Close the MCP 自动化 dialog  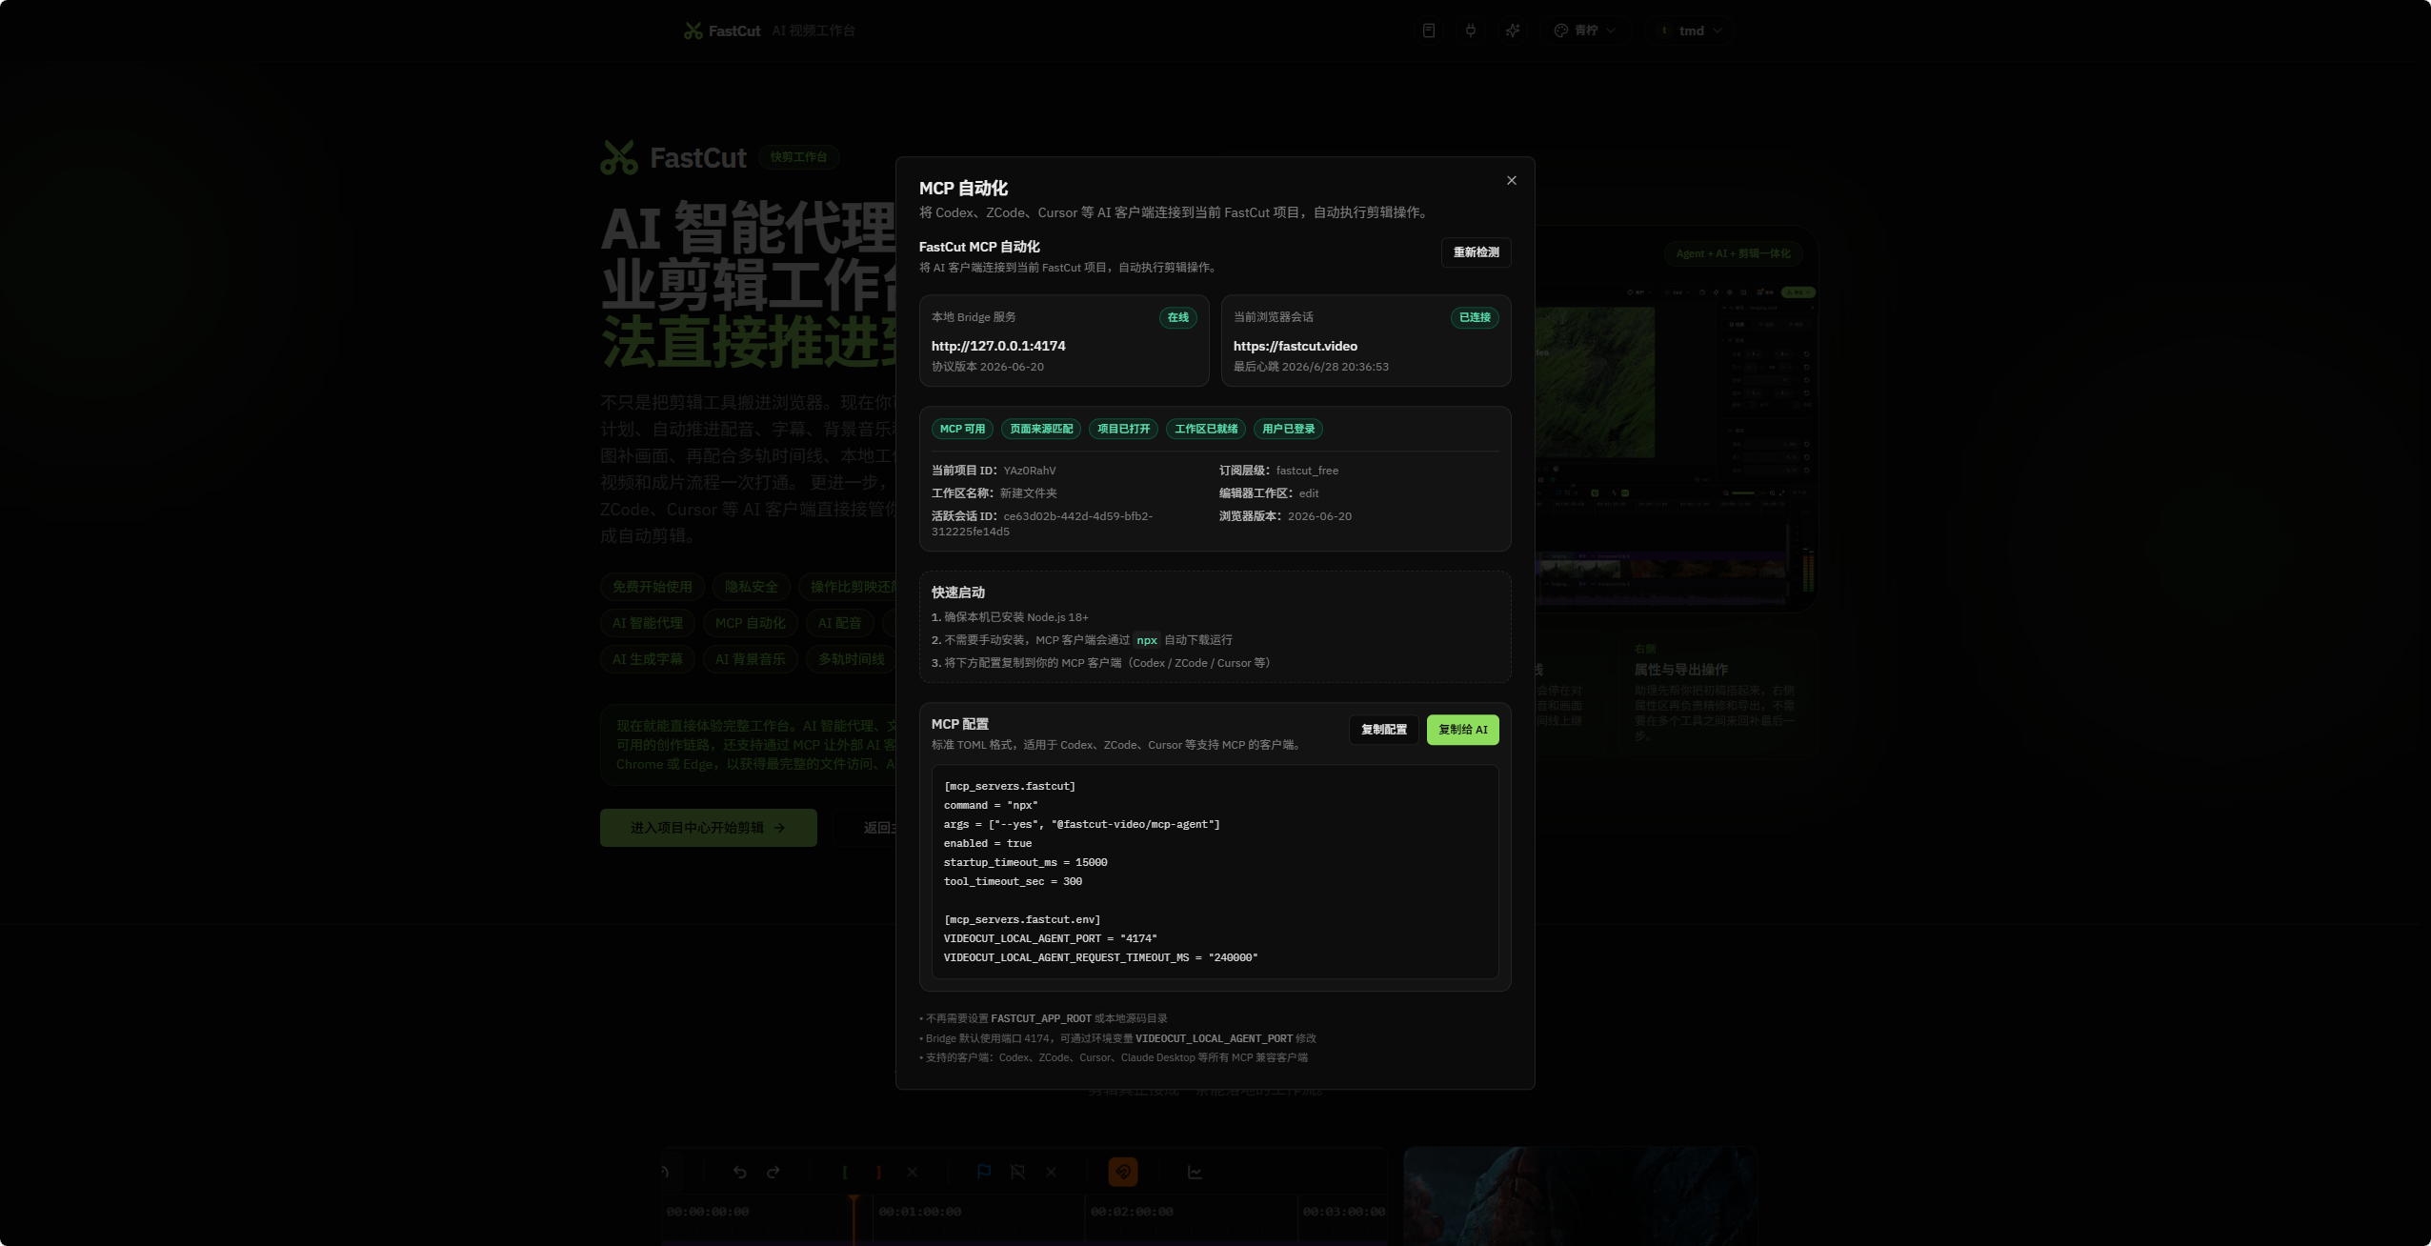[1511, 181]
